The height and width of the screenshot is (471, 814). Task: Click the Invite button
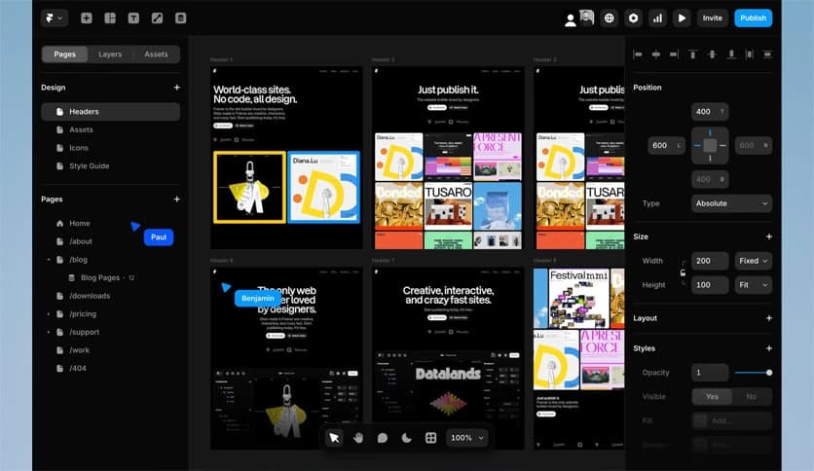[x=713, y=18]
